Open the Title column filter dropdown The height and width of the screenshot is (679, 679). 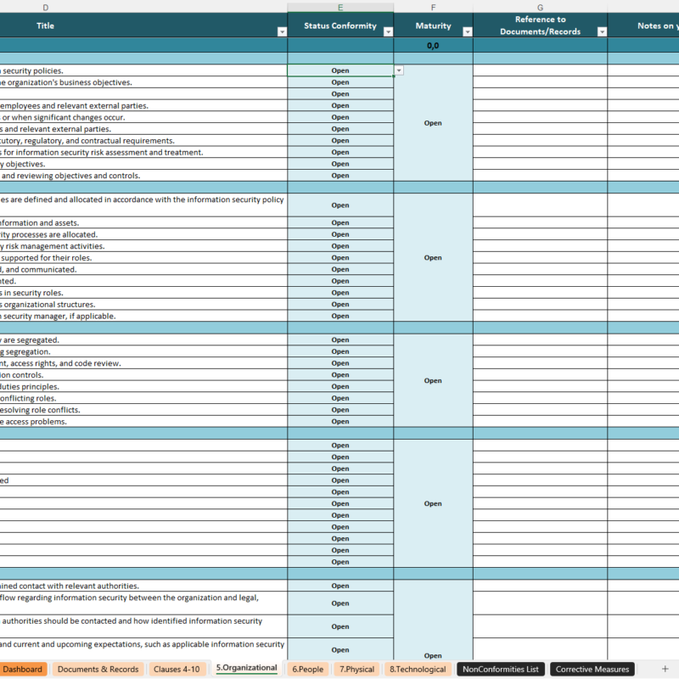click(x=280, y=31)
